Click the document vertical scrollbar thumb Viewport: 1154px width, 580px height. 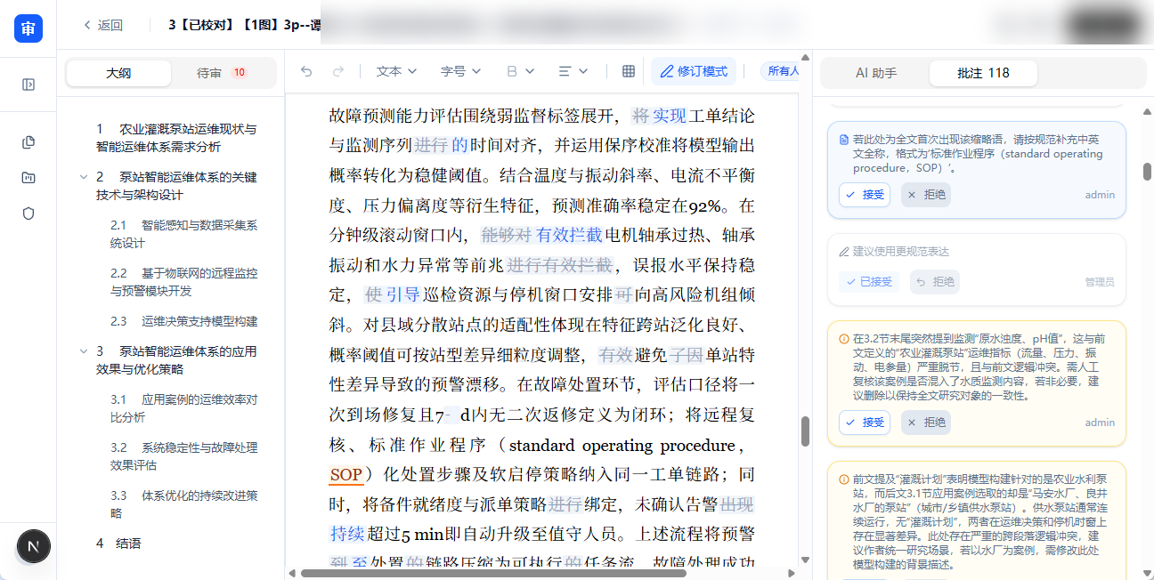coord(805,431)
